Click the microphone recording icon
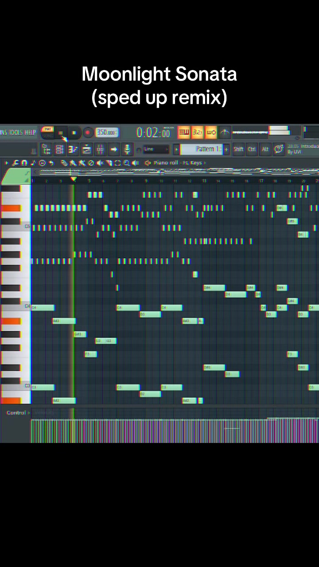 point(127,149)
